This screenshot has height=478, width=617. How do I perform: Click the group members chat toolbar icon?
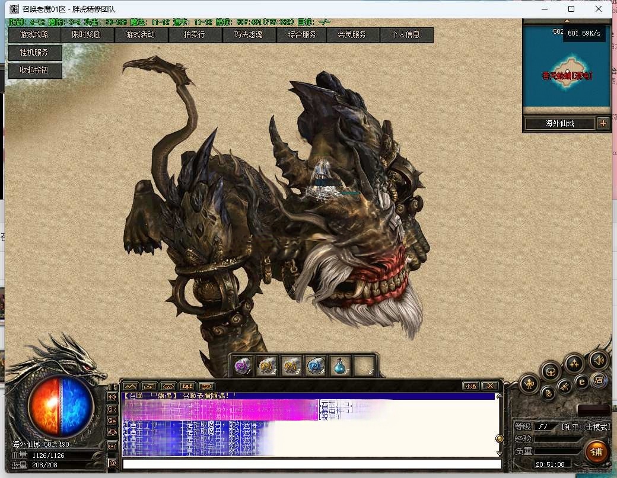(187, 386)
